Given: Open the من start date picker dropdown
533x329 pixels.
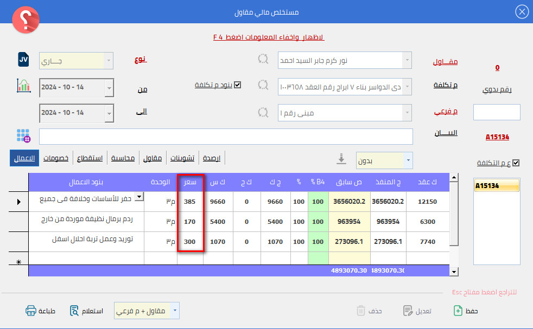Looking at the screenshot, I should click(109, 87).
